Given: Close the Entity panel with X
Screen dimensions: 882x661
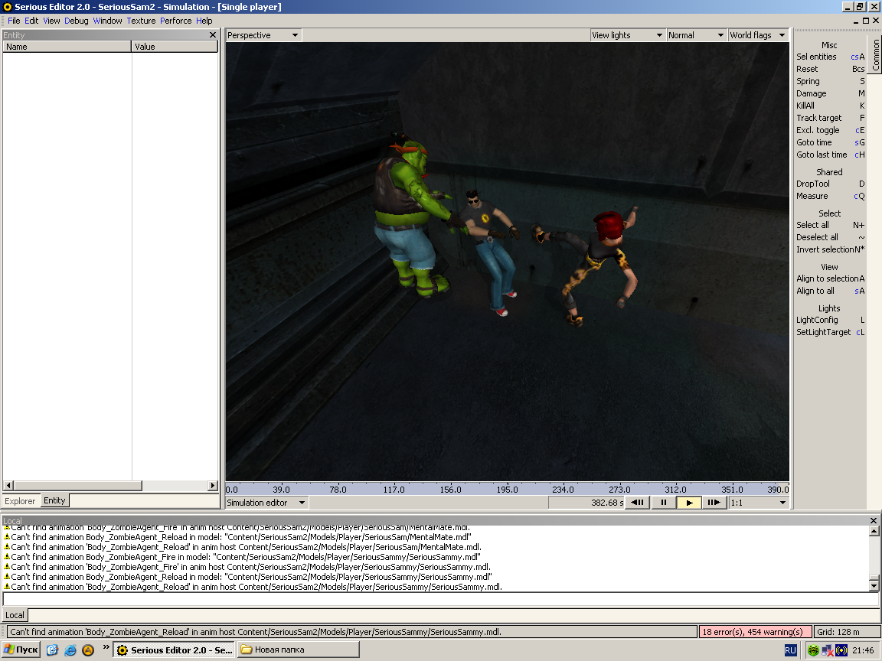Looking at the screenshot, I should click(x=213, y=35).
